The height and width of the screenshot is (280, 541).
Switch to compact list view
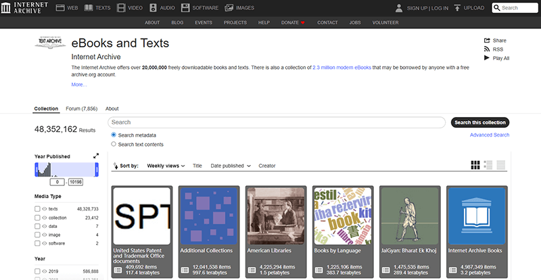pyautogui.click(x=500, y=165)
